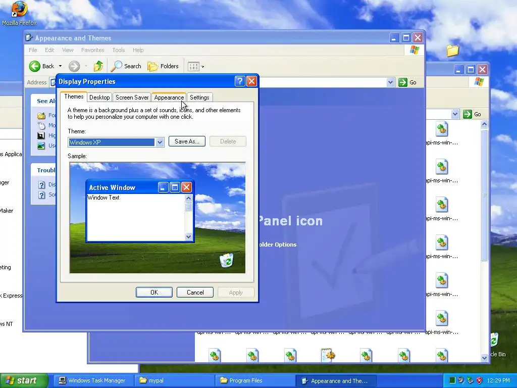This screenshot has height=388, width=517.
Task: Click the green CPU meter tray icon
Action: tap(452, 380)
